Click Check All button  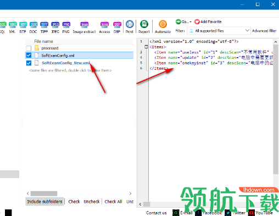pyautogui.click(x=113, y=202)
